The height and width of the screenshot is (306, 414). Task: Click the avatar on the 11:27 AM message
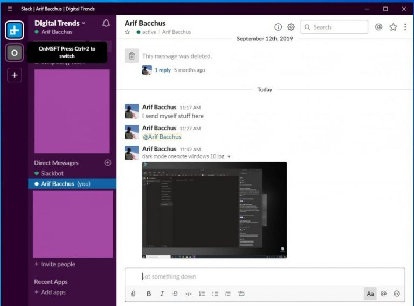(132, 132)
